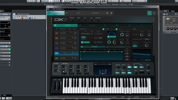The height and width of the screenshot is (100, 178).
Task: Select the red OP1 operator
Action: pos(56,33)
